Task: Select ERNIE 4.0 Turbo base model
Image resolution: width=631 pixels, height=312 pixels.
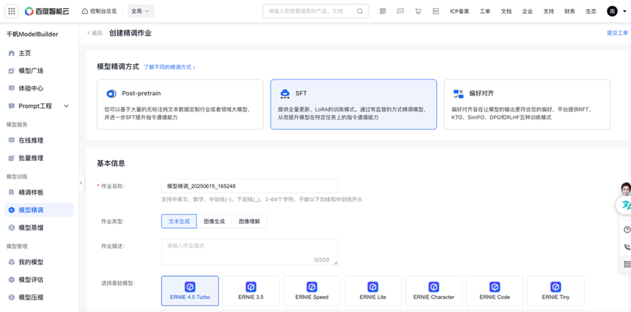Action: click(x=190, y=291)
